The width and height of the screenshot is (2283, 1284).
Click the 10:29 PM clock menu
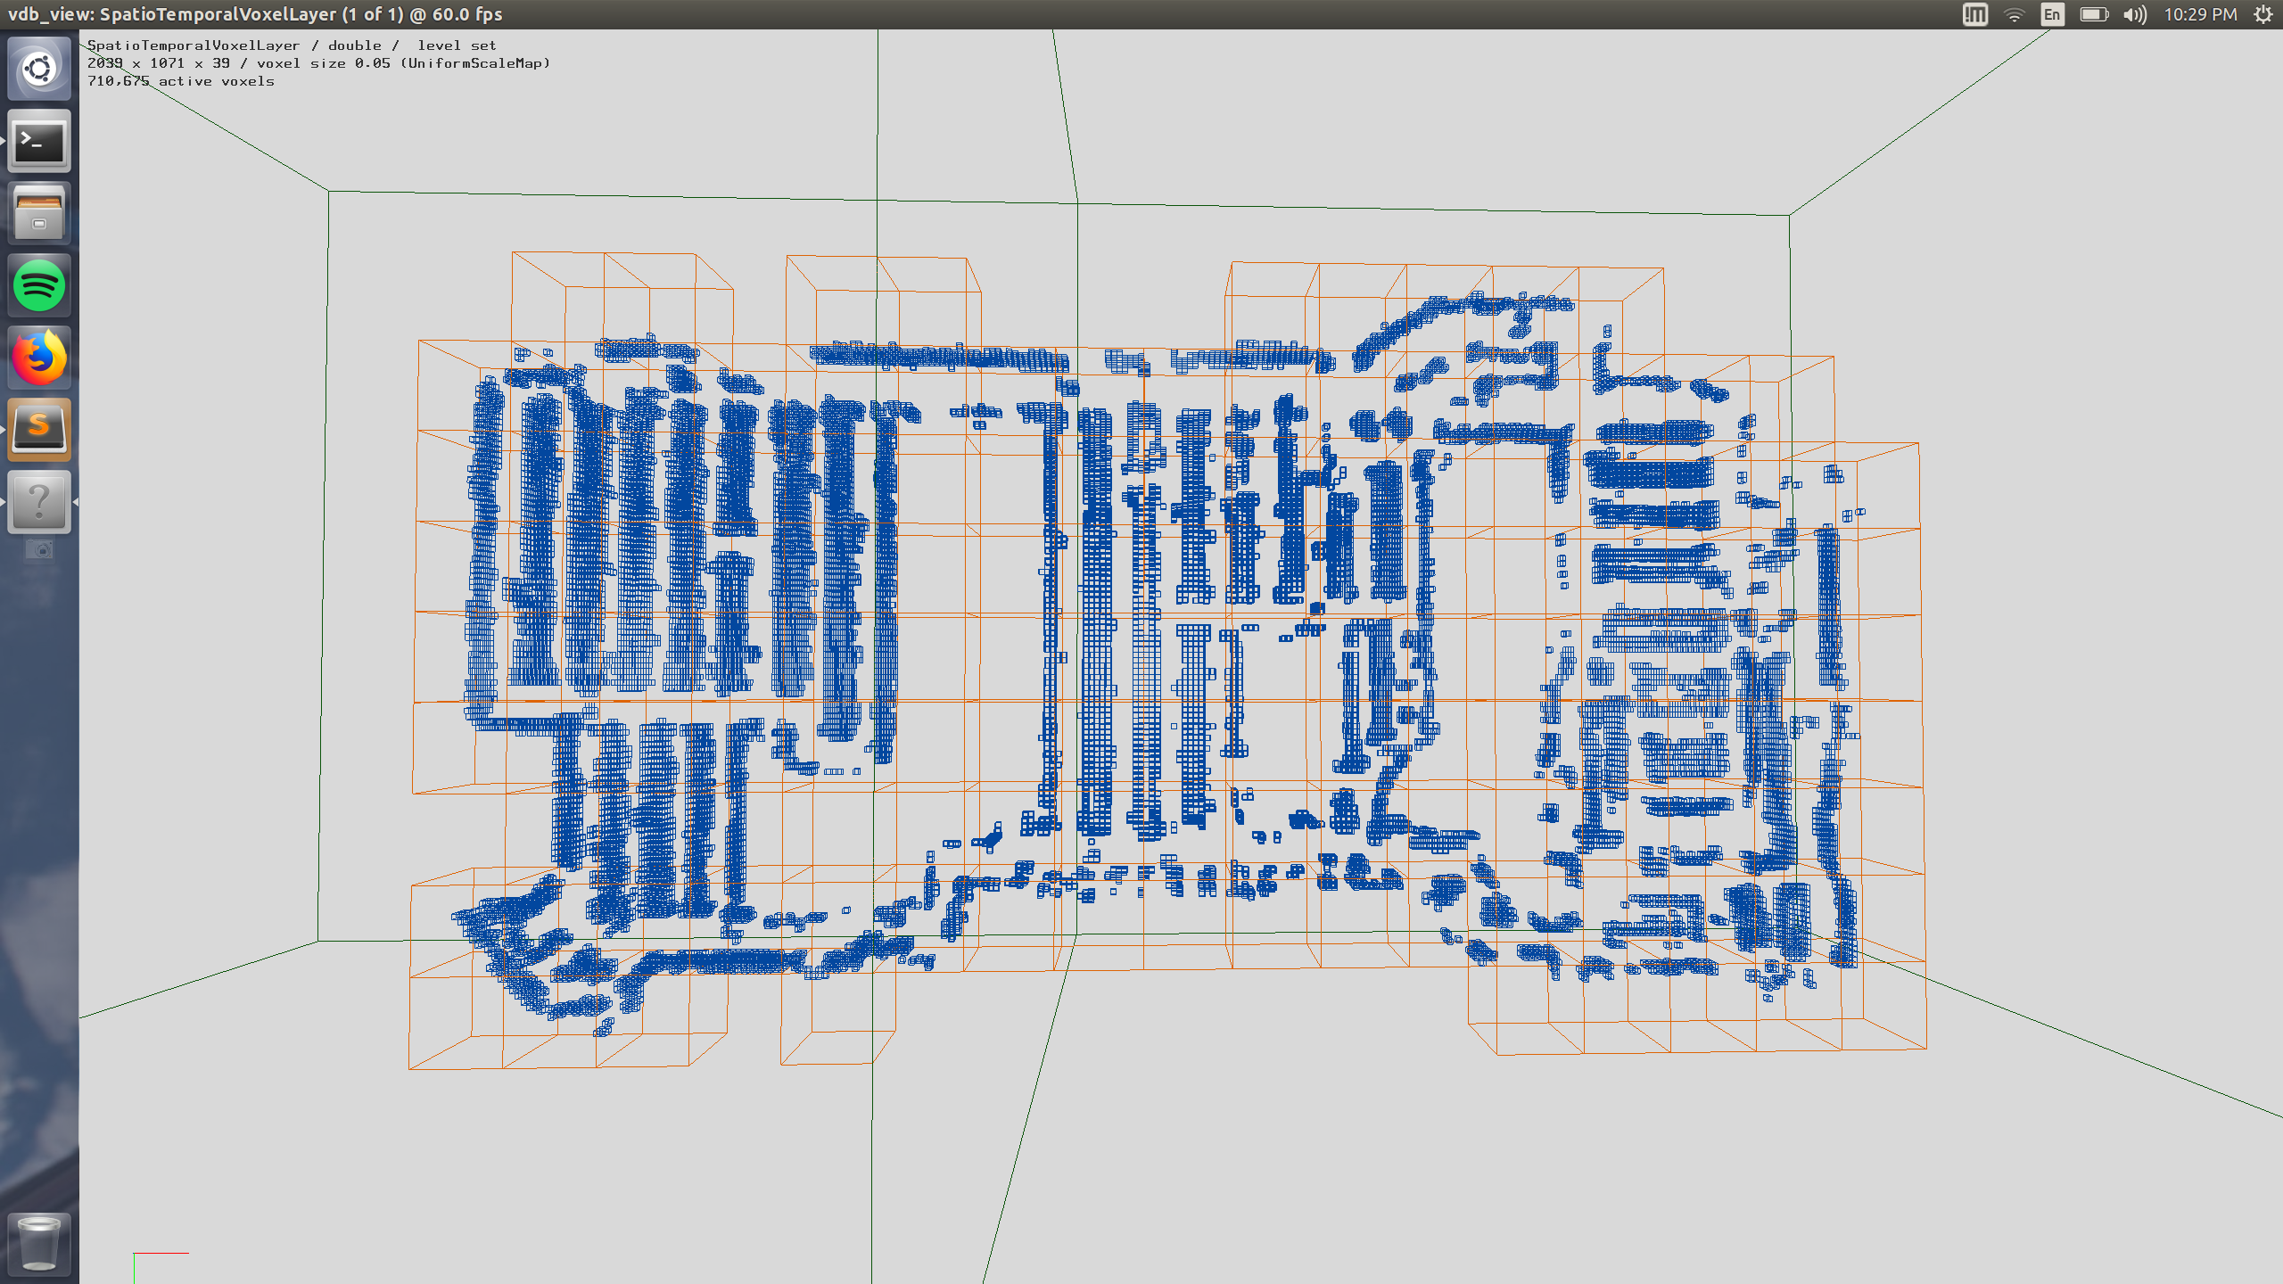pos(2200,14)
